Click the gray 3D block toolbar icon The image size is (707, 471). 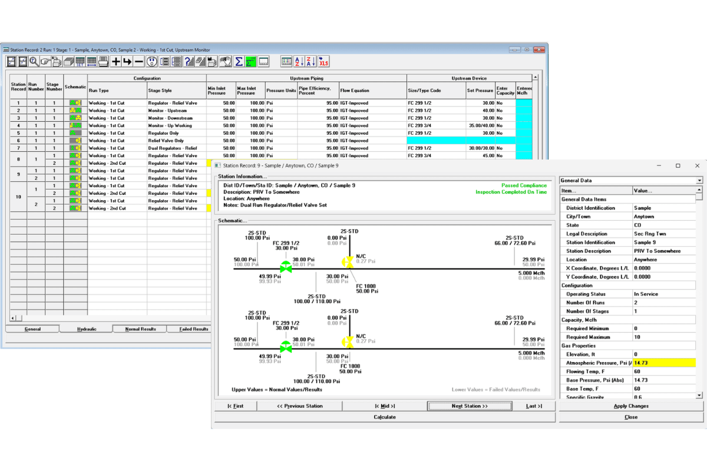(68, 61)
